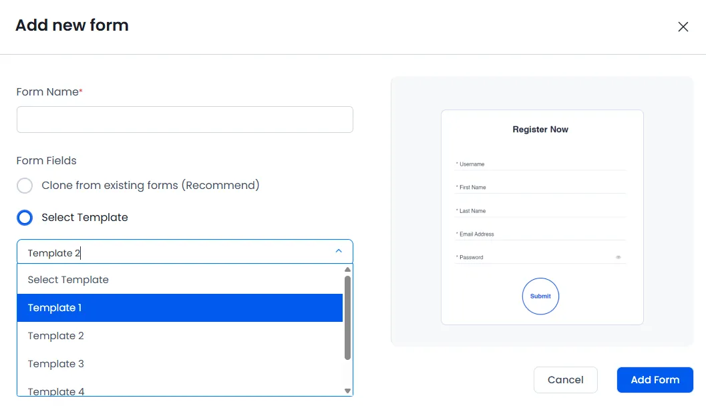Collapse the template dropdown using its chevron
Screen dimensions: 706x416
[340, 251]
